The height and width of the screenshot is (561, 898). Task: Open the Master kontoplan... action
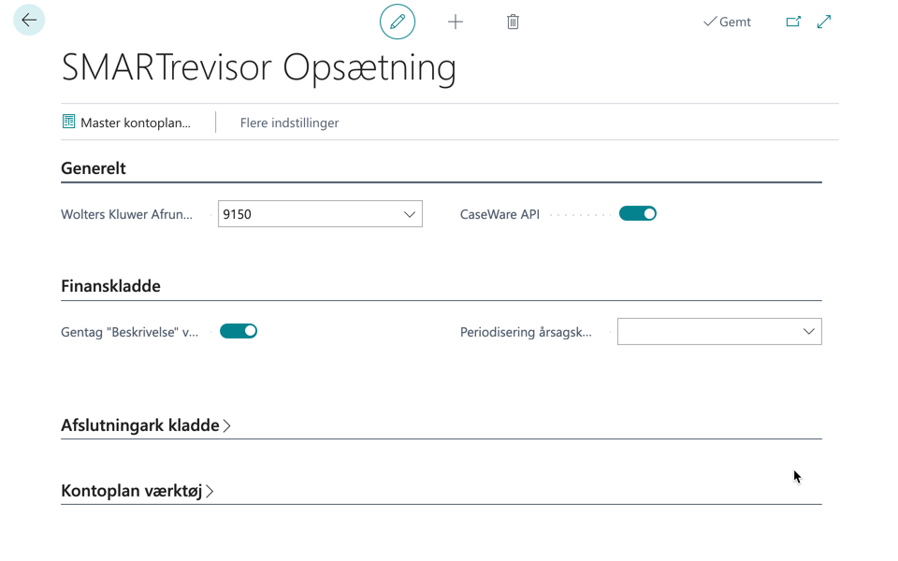[x=126, y=122]
